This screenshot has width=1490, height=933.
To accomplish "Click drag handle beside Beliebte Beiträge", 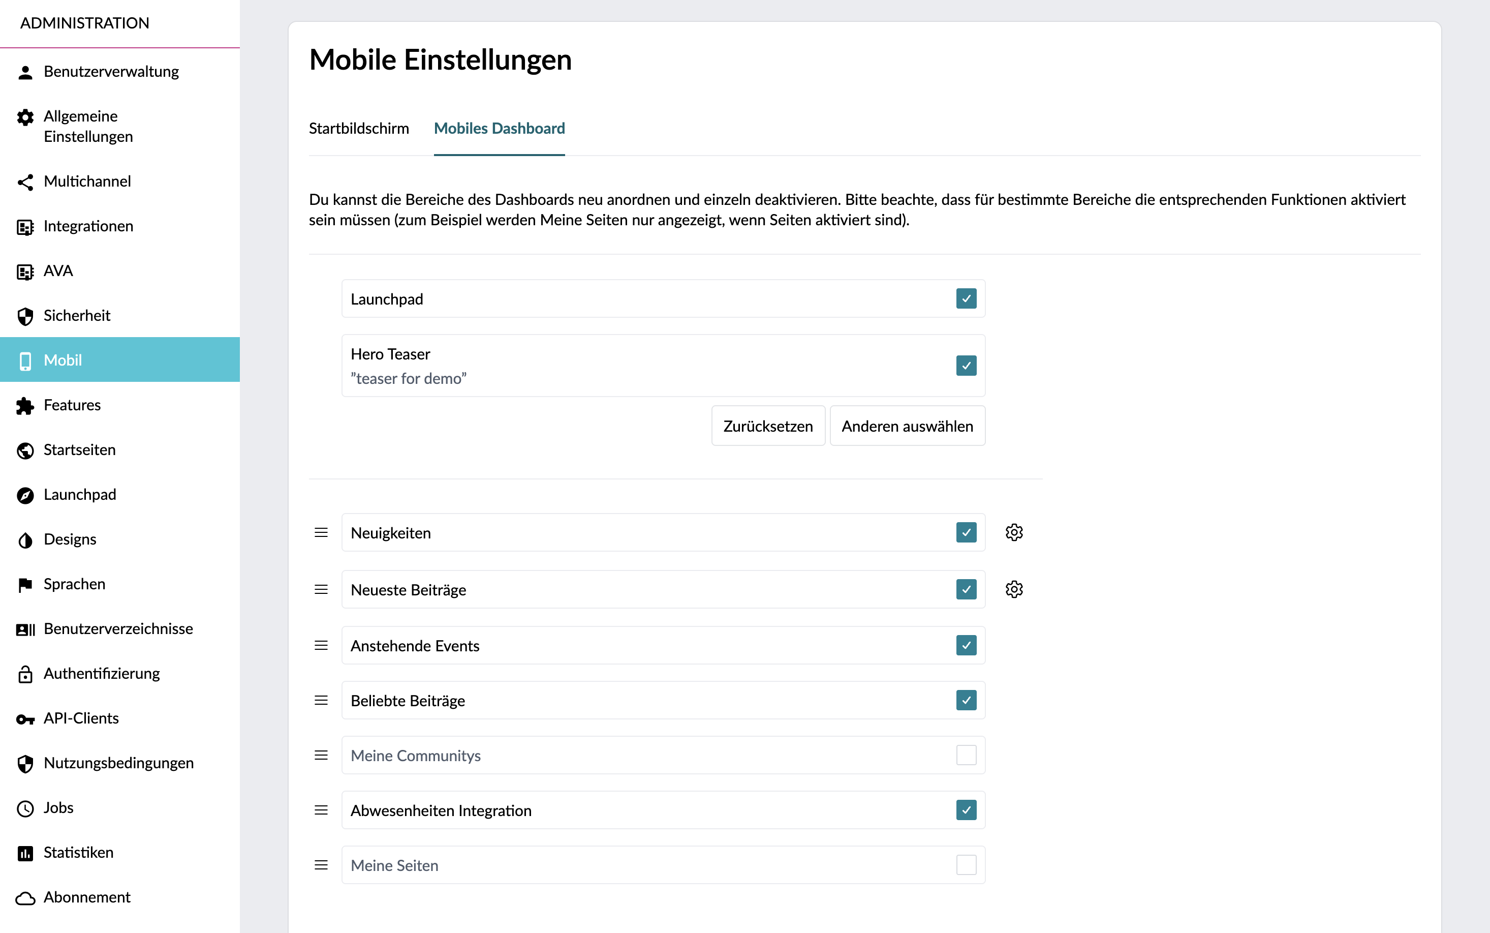I will pyautogui.click(x=321, y=700).
